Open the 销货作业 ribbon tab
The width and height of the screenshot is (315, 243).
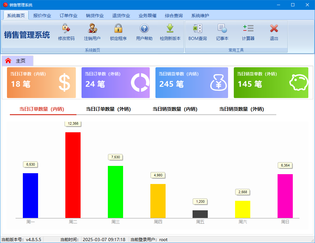point(95,16)
